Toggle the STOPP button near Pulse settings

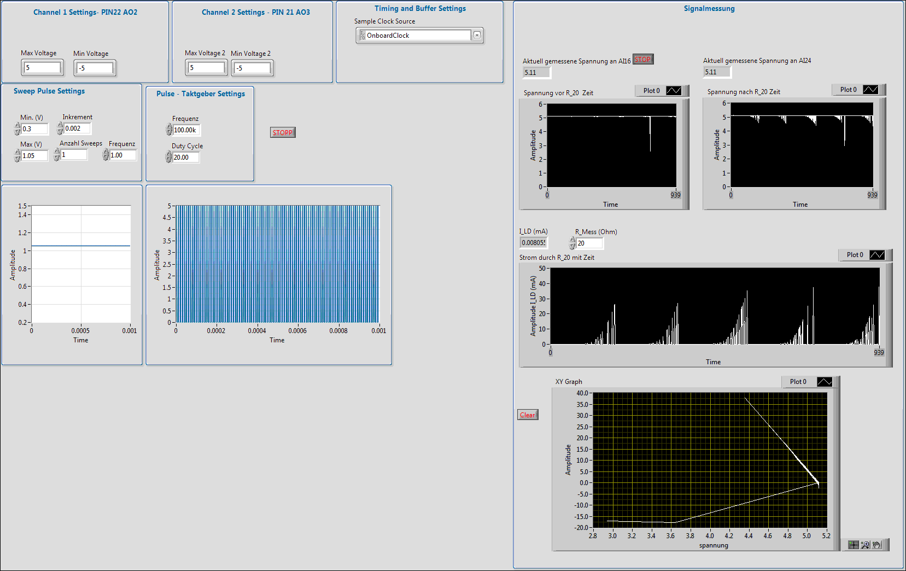pos(282,132)
